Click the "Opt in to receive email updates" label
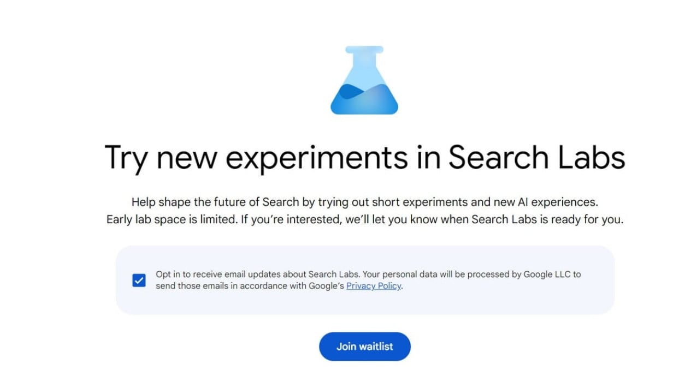The image size is (691, 388). coord(231,274)
